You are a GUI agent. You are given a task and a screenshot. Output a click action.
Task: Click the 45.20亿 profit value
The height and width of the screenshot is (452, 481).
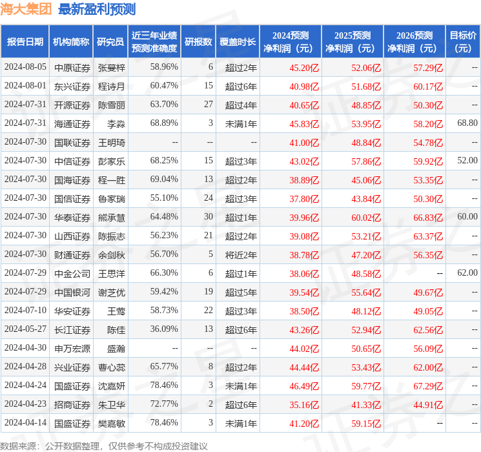304,68
